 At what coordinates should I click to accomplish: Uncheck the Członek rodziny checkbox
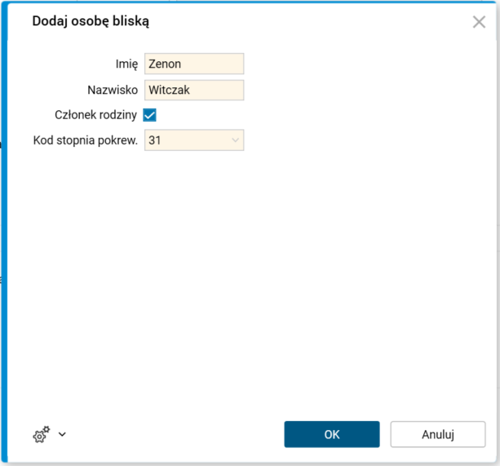149,115
